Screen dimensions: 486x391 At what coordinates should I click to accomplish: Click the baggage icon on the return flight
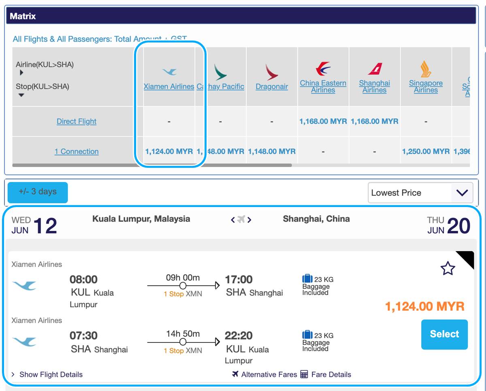click(x=307, y=335)
